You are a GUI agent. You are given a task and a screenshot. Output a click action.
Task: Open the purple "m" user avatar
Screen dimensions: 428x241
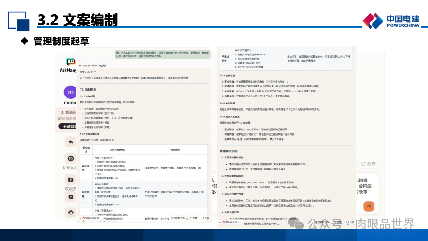70,92
